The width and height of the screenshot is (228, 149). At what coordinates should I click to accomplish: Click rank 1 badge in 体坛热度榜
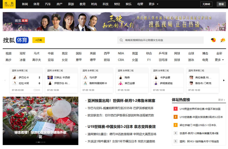point(176,109)
